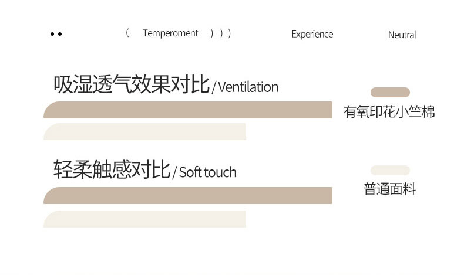Select the Temperoment label

(170, 33)
